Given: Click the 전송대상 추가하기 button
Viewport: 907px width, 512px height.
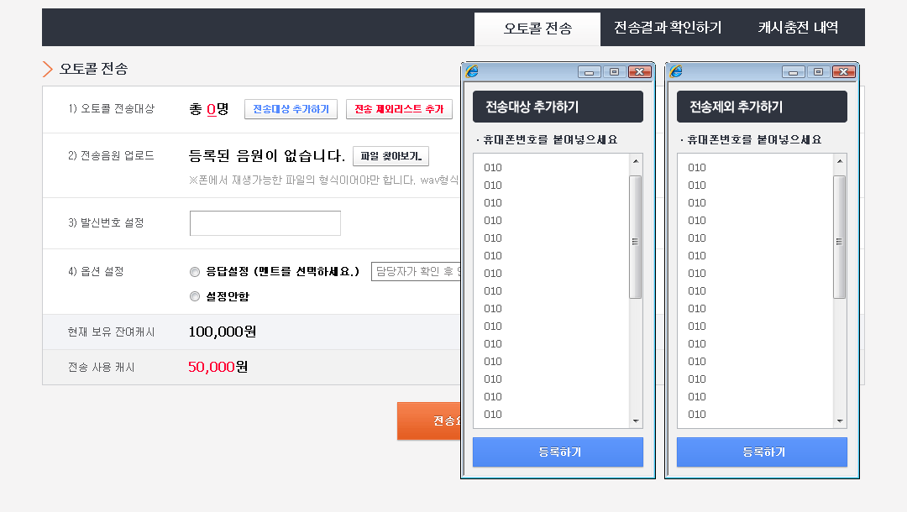Looking at the screenshot, I should click(x=291, y=109).
